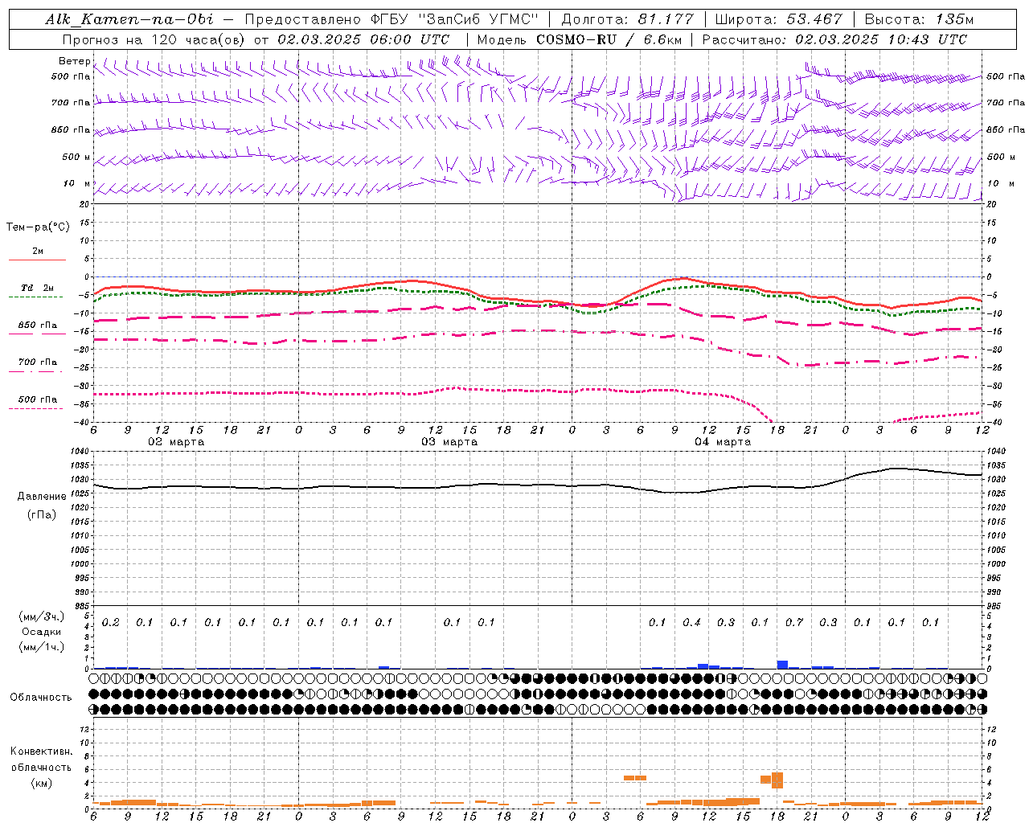
Task: Click the (мм/3ч.) precipitation unit label
Action: [42, 616]
